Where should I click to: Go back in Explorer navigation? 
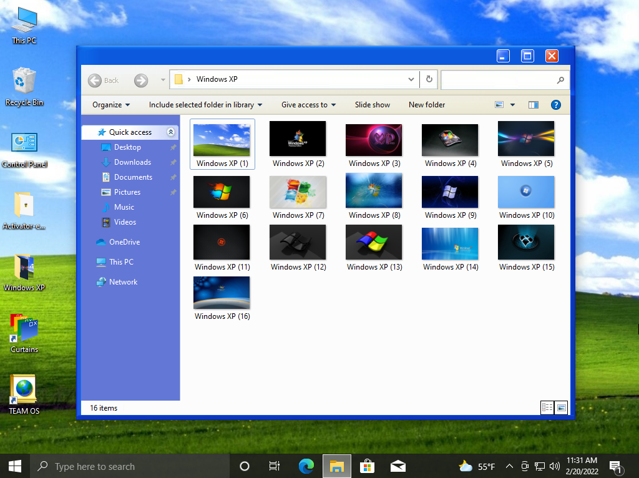[104, 80]
